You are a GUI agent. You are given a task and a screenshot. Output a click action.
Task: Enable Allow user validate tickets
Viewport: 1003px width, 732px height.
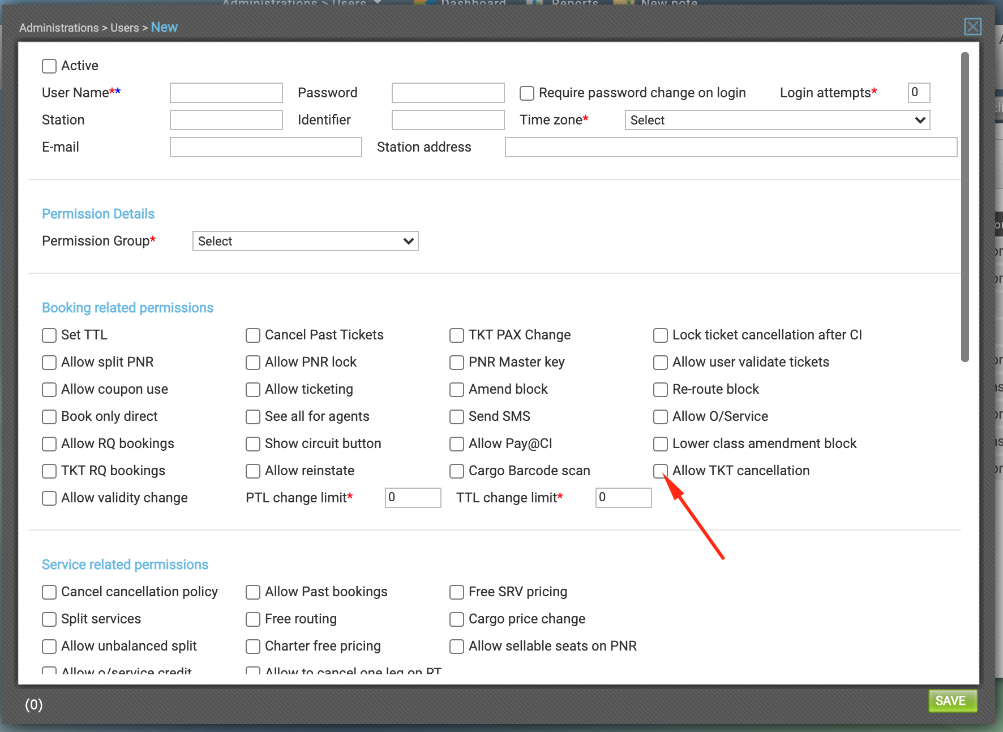[661, 363]
